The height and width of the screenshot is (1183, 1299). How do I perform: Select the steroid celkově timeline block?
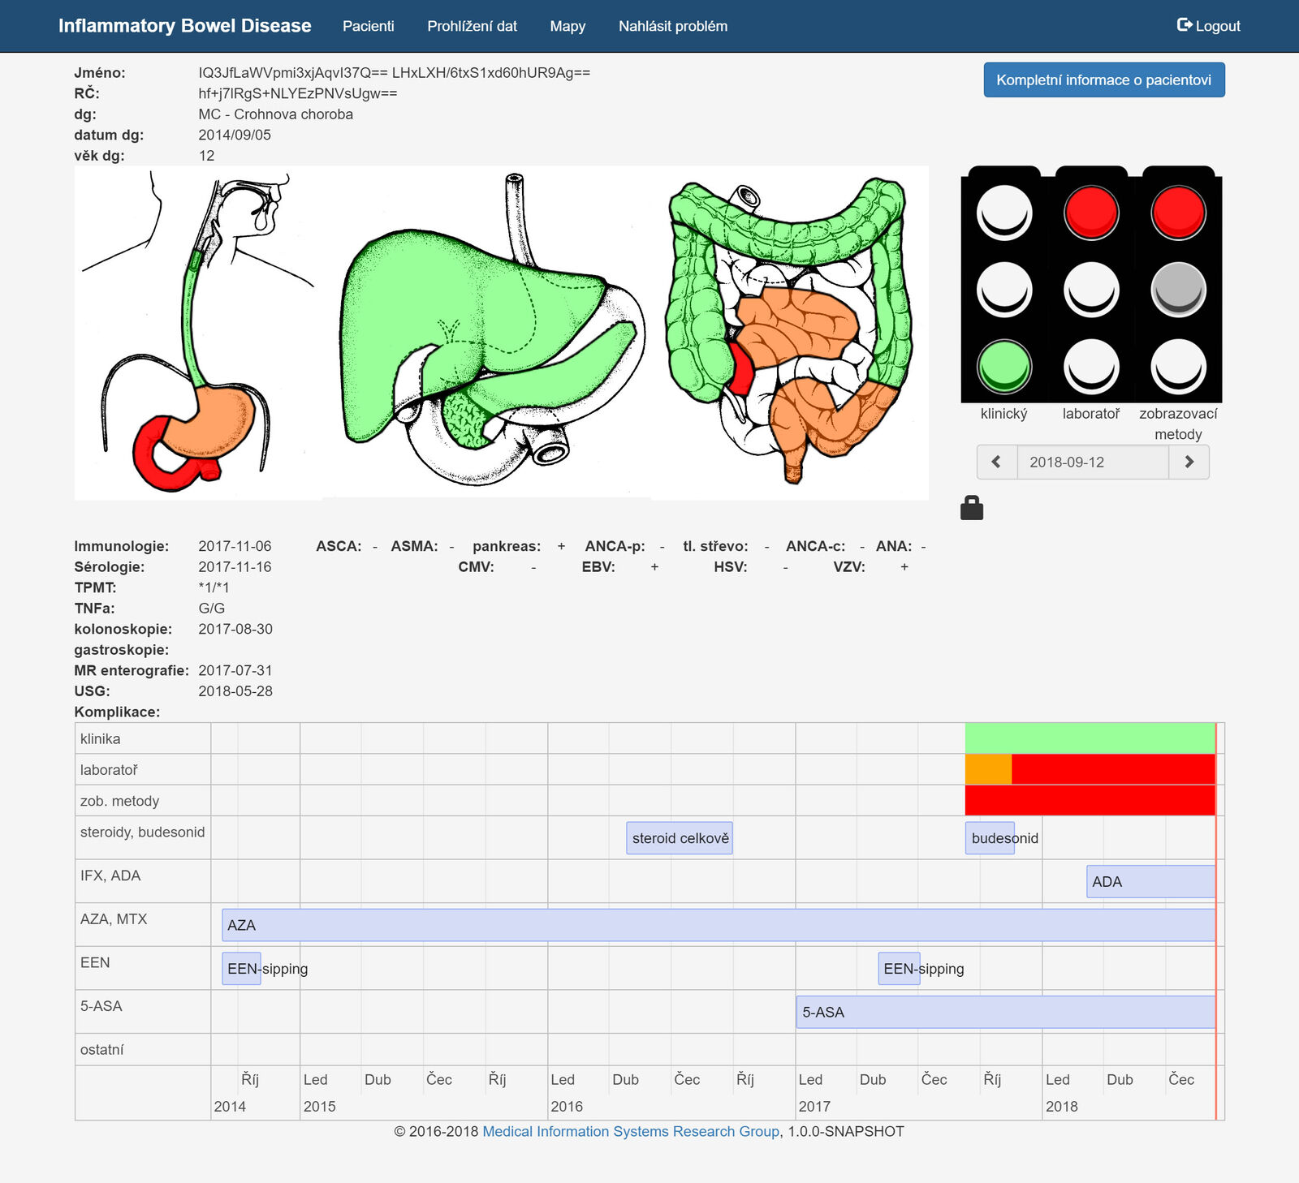(680, 838)
